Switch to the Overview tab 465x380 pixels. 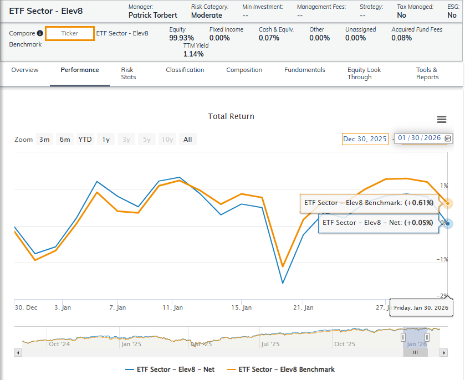coord(25,70)
